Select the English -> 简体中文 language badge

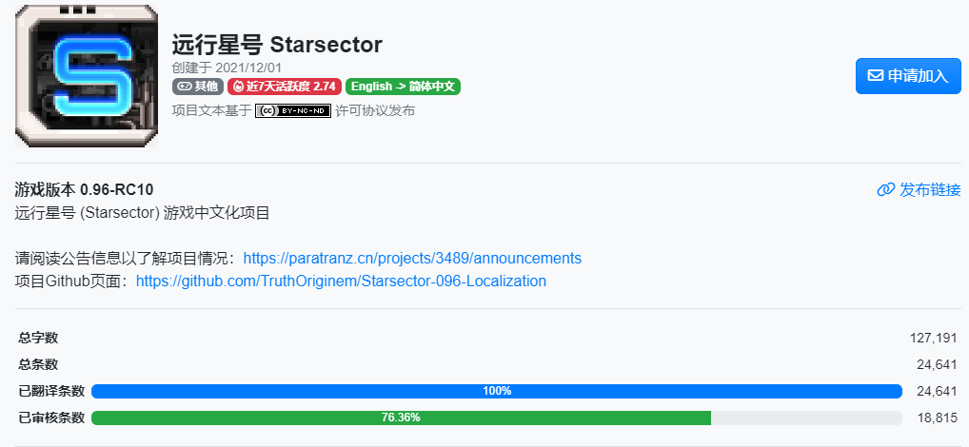pyautogui.click(x=404, y=87)
